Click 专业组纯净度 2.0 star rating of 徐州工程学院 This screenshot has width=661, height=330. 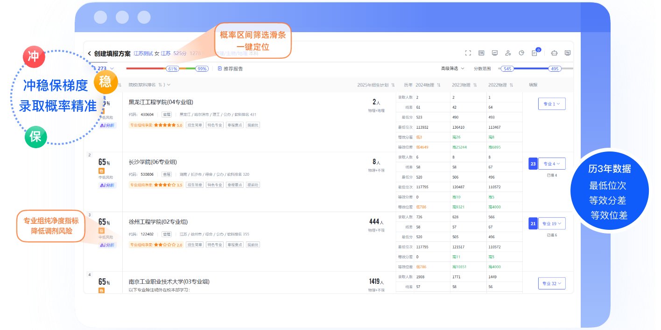point(156,245)
